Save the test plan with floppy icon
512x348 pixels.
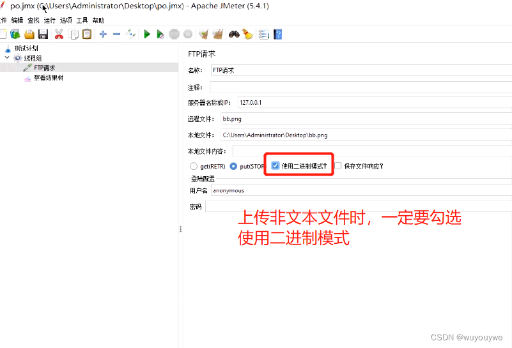click(43, 34)
